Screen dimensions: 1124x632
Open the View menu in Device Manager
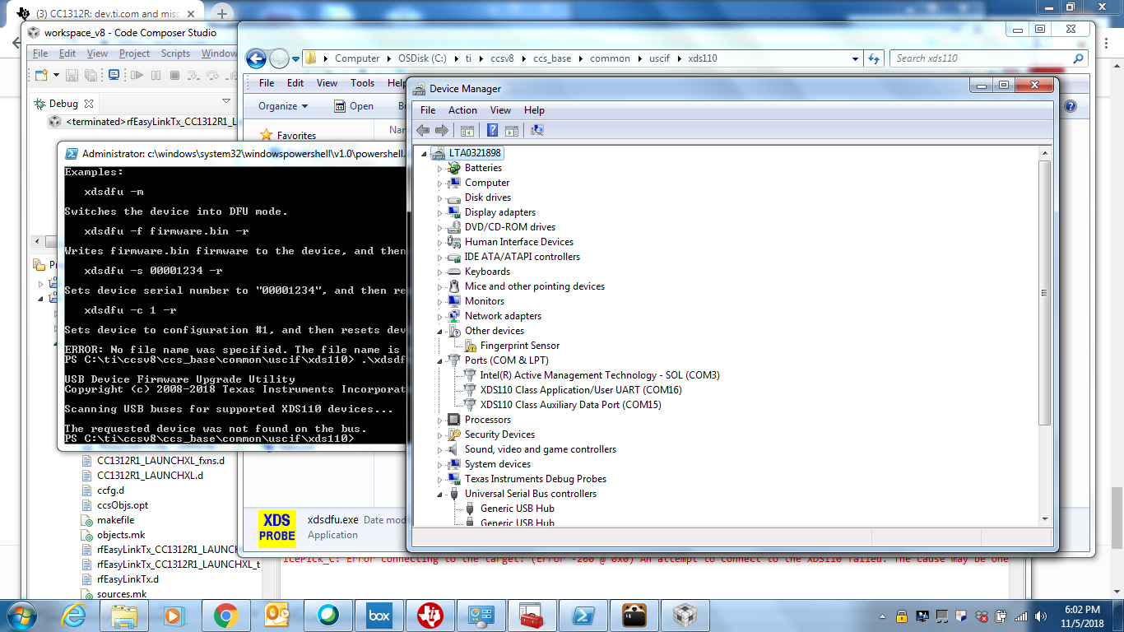tap(500, 110)
